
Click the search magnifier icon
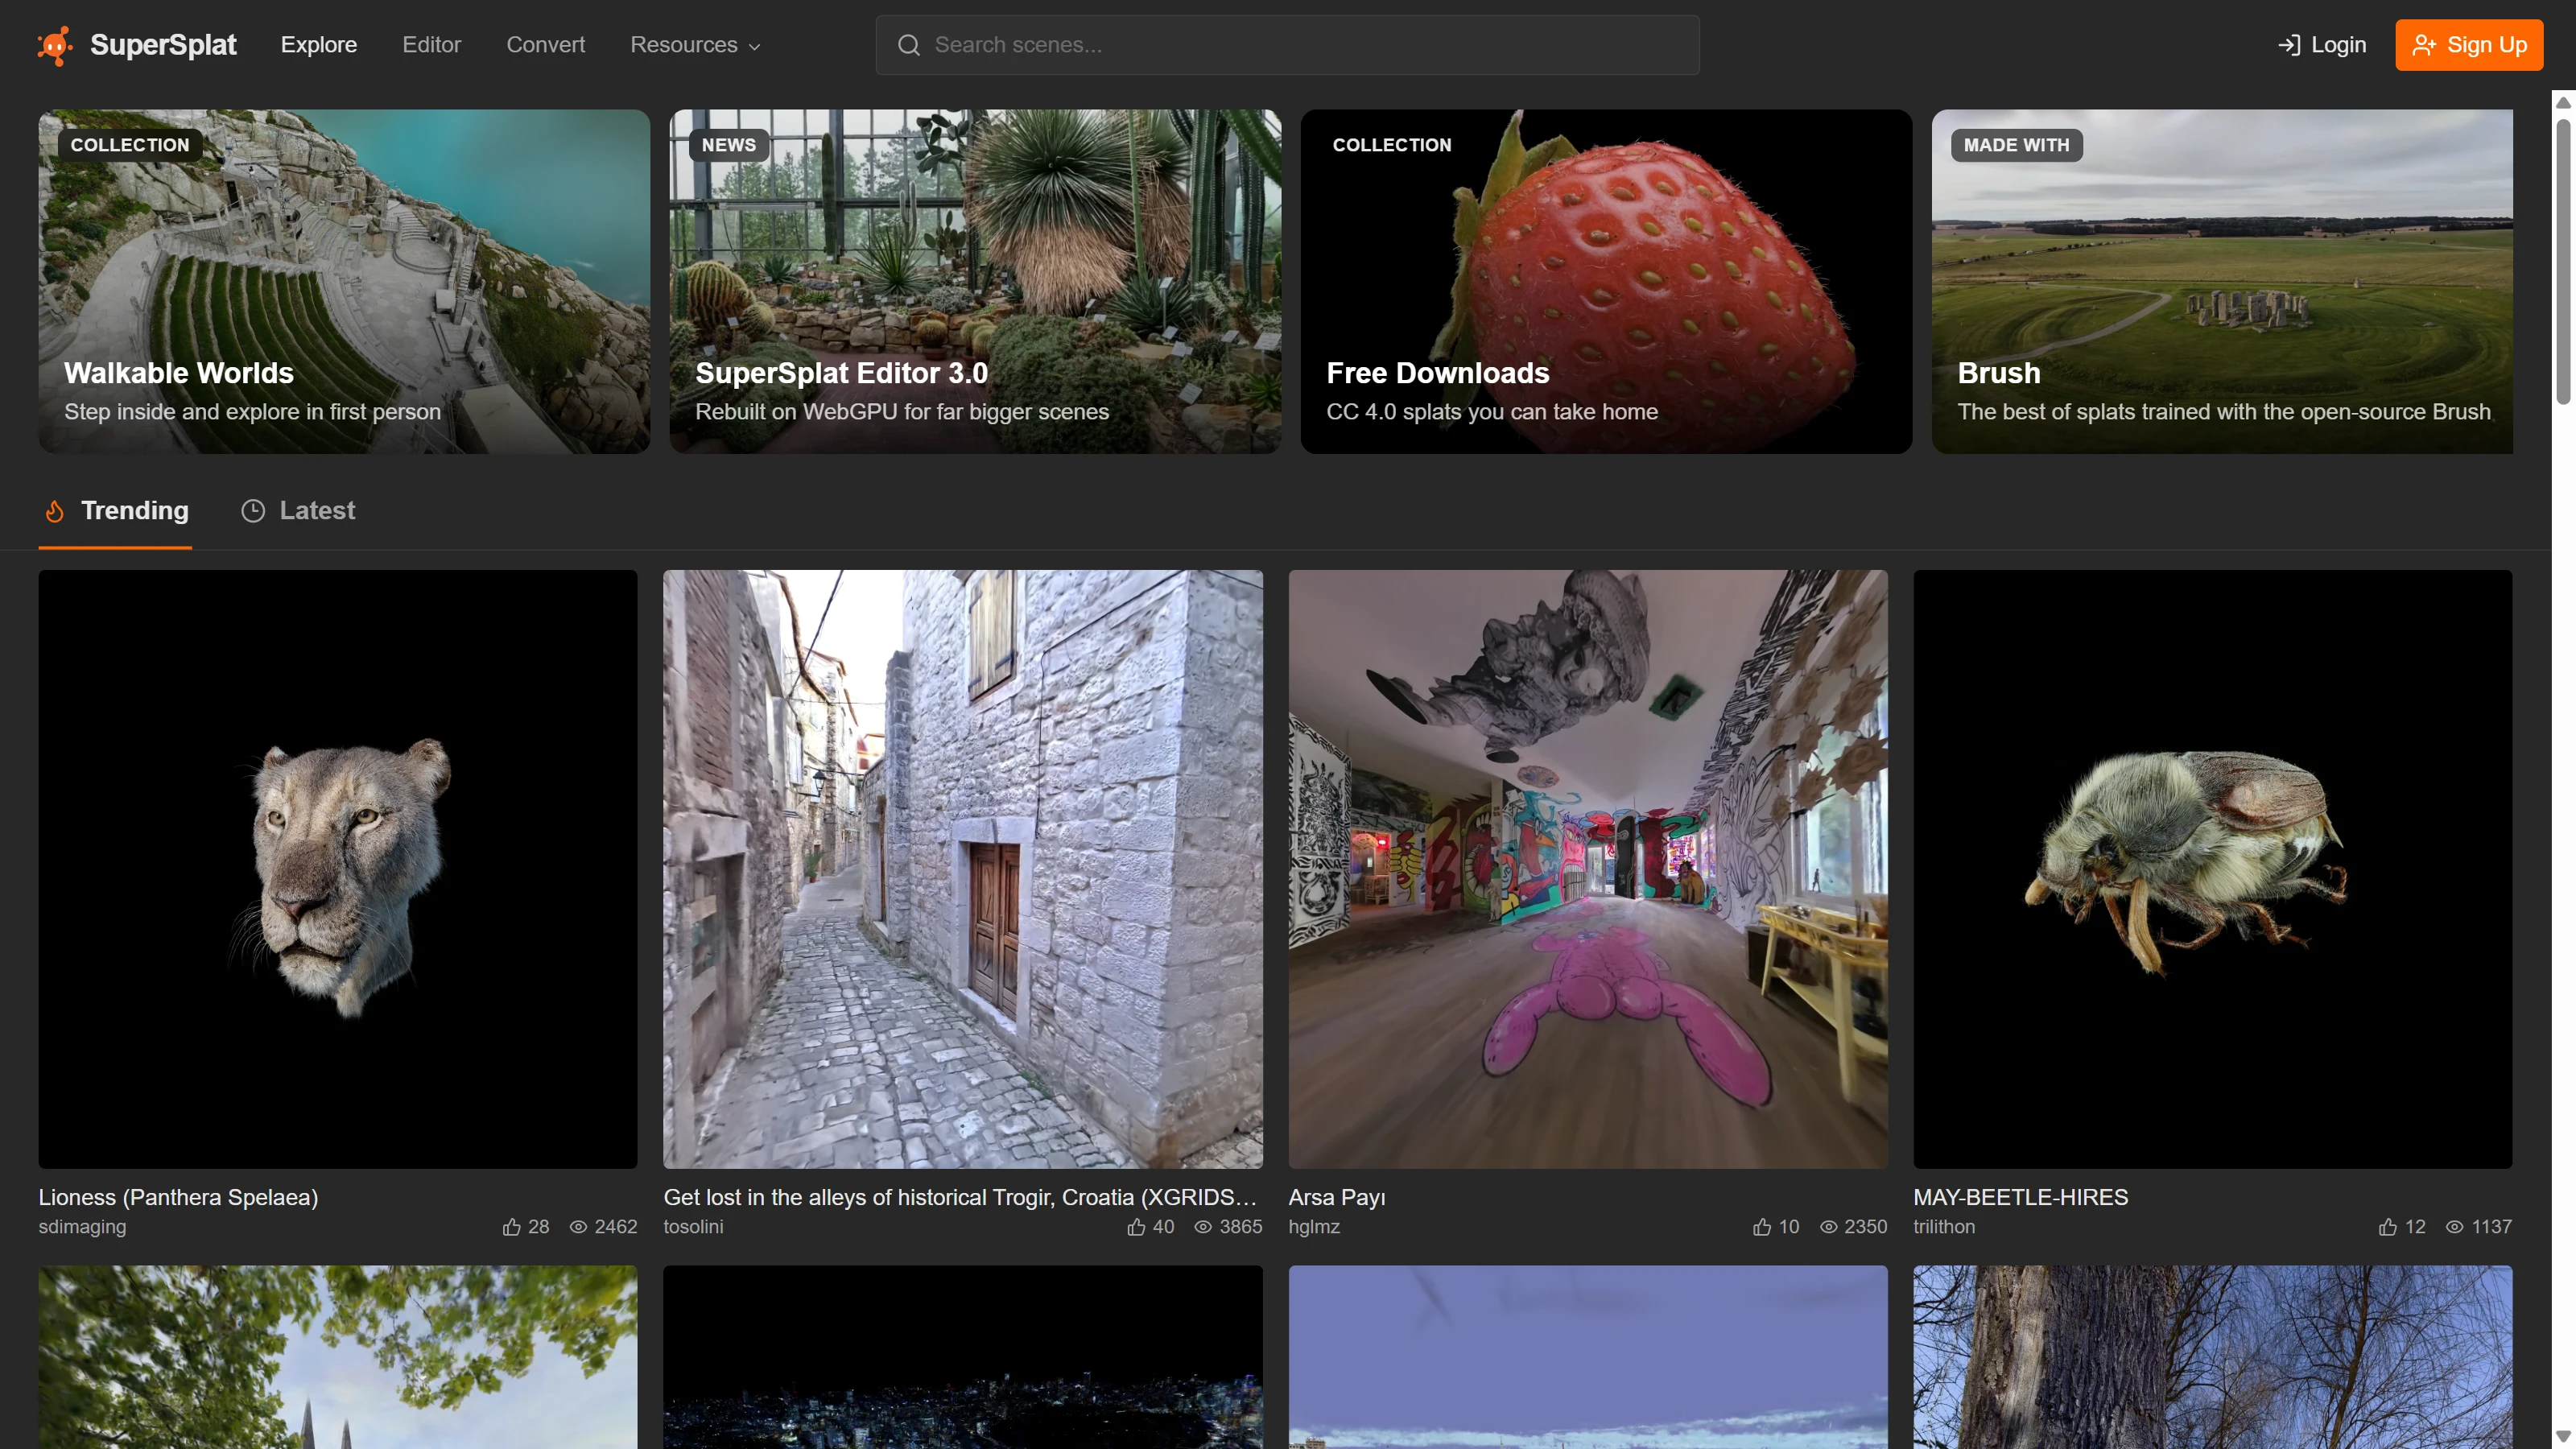tap(908, 45)
